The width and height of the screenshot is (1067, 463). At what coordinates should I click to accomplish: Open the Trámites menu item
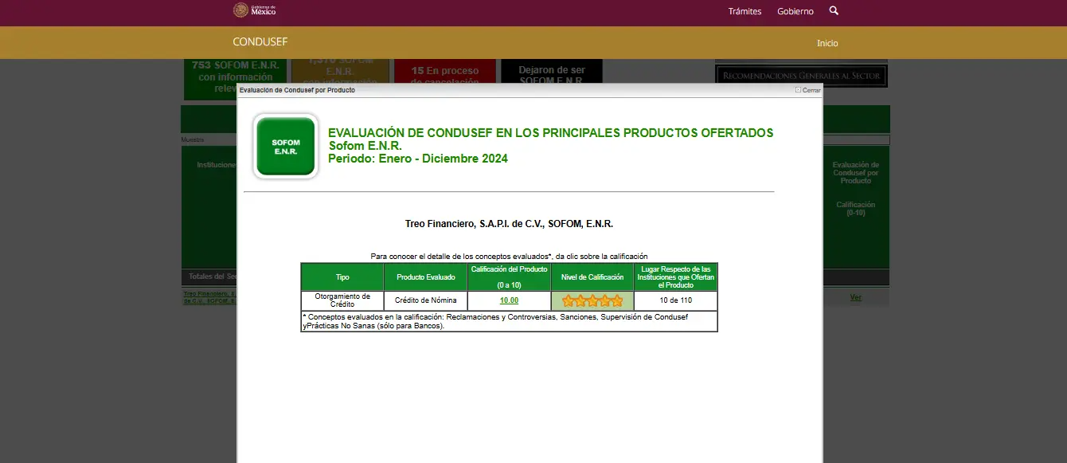745,11
